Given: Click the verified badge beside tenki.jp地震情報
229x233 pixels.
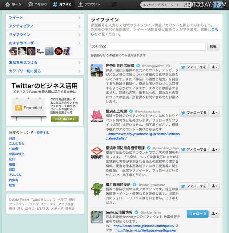Looking at the screenshot, I should (136, 212).
